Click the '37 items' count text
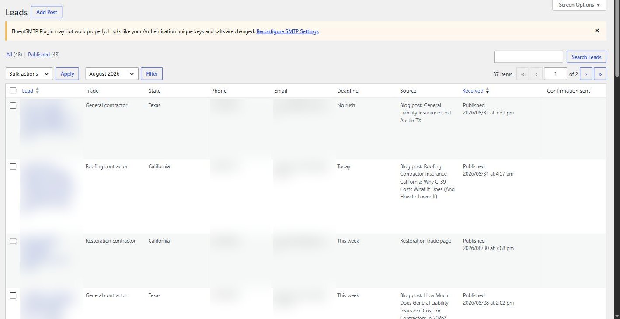This screenshot has height=319, width=620. pos(502,74)
